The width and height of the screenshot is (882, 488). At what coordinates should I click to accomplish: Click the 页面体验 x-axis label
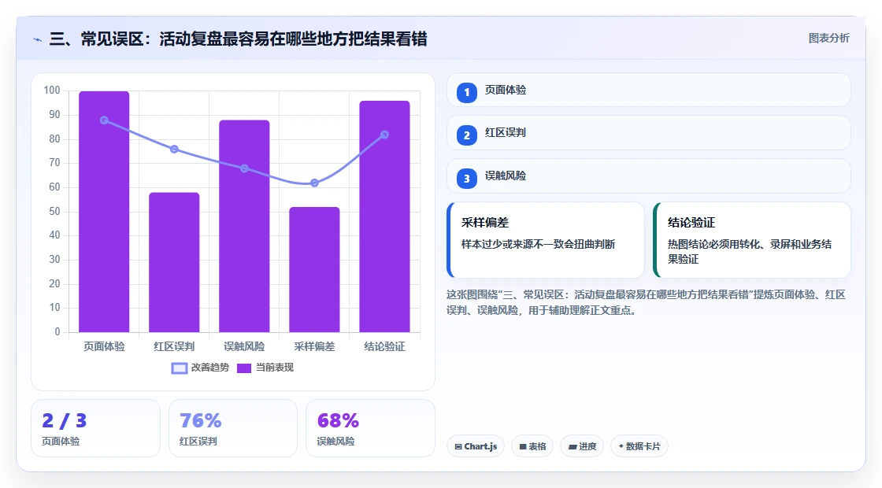(104, 347)
